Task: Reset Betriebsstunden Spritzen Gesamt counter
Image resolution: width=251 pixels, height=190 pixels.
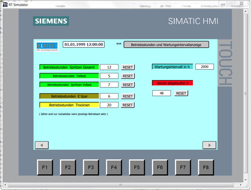Action: coord(128,67)
